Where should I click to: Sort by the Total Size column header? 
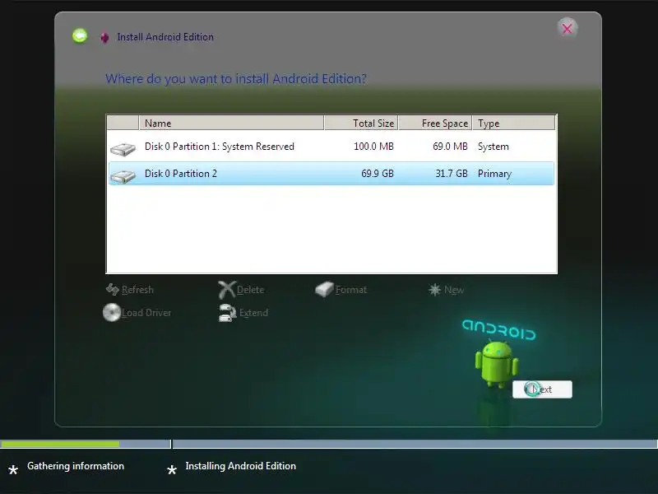pyautogui.click(x=361, y=123)
